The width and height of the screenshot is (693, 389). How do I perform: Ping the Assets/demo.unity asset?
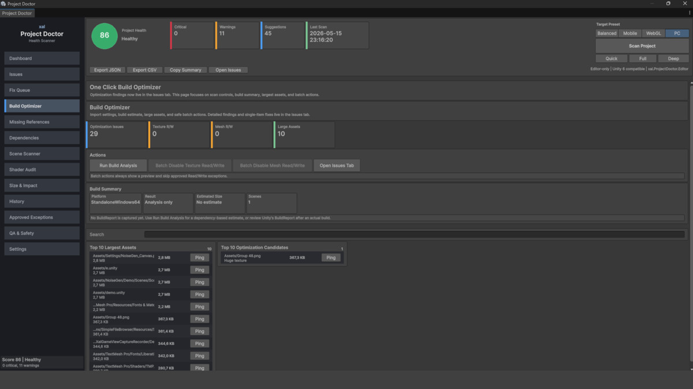[x=199, y=294]
